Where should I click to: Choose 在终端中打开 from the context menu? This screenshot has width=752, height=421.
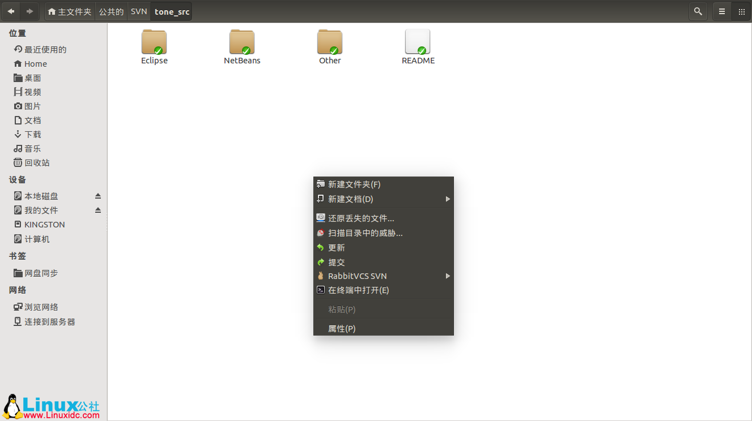(358, 290)
